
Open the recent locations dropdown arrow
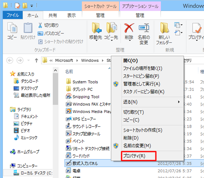tap(29, 60)
